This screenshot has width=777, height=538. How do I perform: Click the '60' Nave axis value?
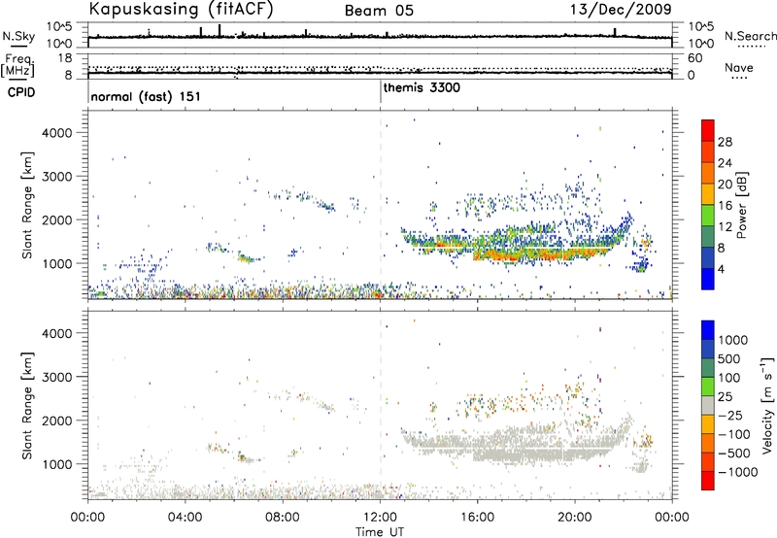click(x=694, y=58)
